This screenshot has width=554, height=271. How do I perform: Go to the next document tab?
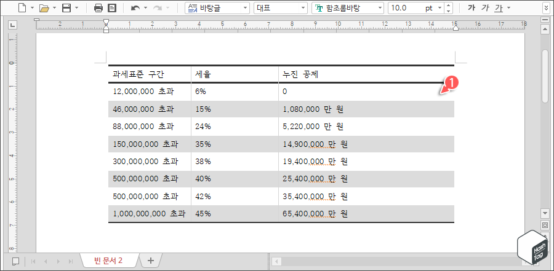click(x=58, y=261)
